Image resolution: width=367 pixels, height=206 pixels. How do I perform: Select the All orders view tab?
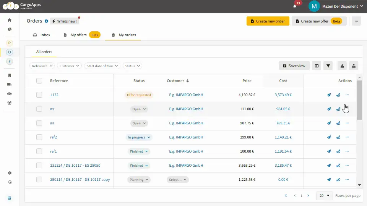tap(44, 52)
